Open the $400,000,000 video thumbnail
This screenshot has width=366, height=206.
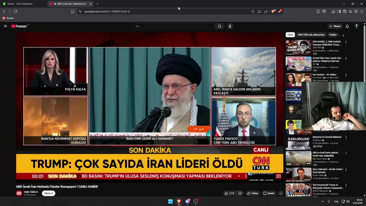[299, 142]
